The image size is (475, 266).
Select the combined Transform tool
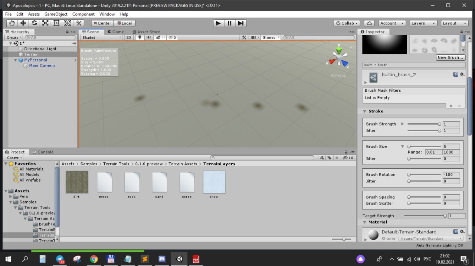coord(68,23)
